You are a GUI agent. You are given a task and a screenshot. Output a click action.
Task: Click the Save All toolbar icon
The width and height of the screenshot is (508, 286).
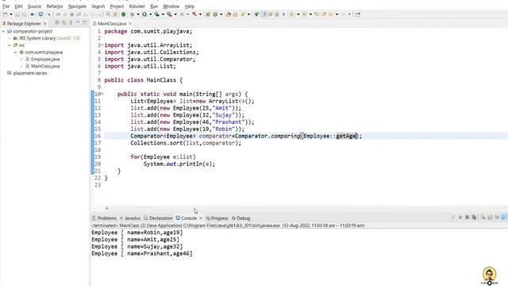tap(24, 14)
